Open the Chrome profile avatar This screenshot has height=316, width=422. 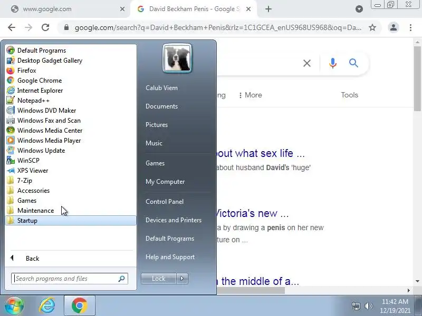click(394, 27)
